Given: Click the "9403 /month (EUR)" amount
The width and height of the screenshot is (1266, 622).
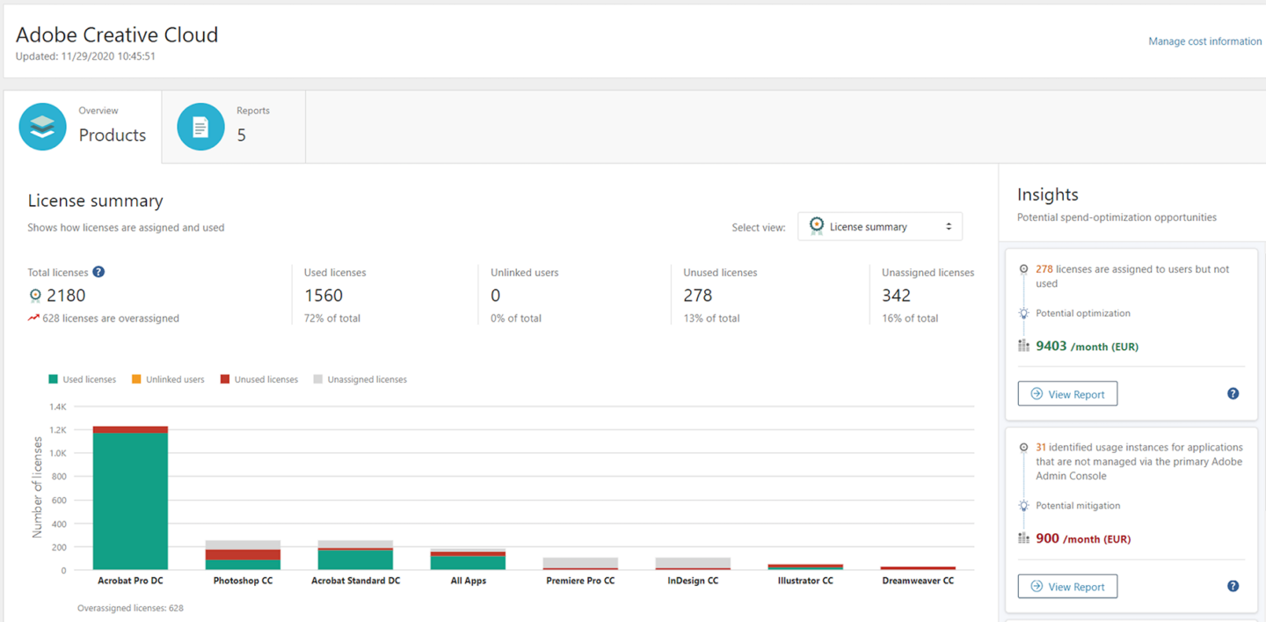Looking at the screenshot, I should 1087,347.
